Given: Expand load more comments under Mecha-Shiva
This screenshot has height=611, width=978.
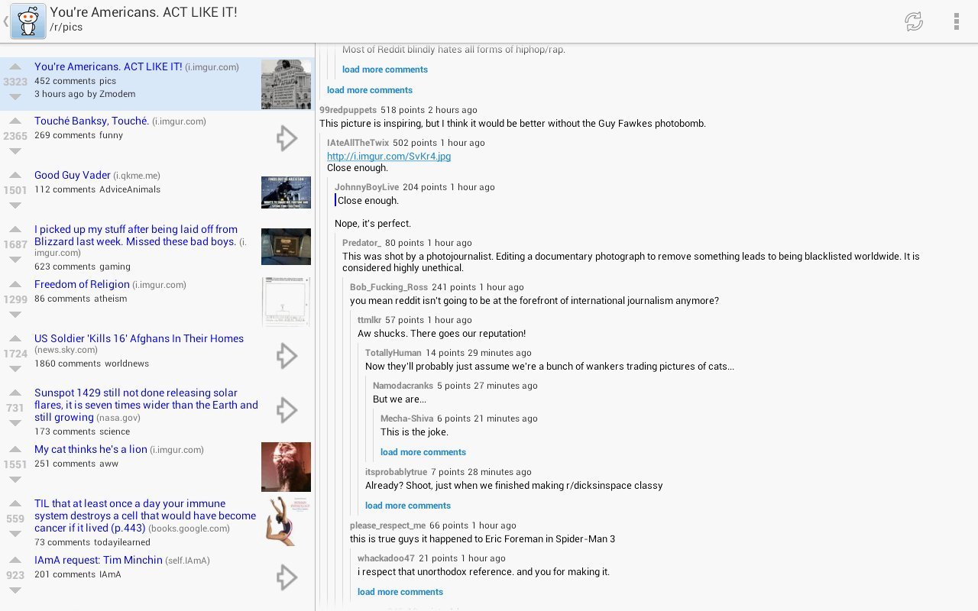Looking at the screenshot, I should click(423, 452).
